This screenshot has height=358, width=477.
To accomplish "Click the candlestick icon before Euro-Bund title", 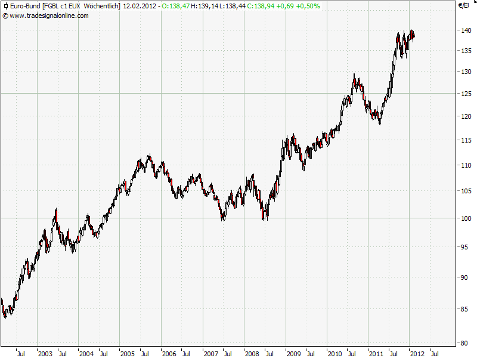I will [5, 6].
